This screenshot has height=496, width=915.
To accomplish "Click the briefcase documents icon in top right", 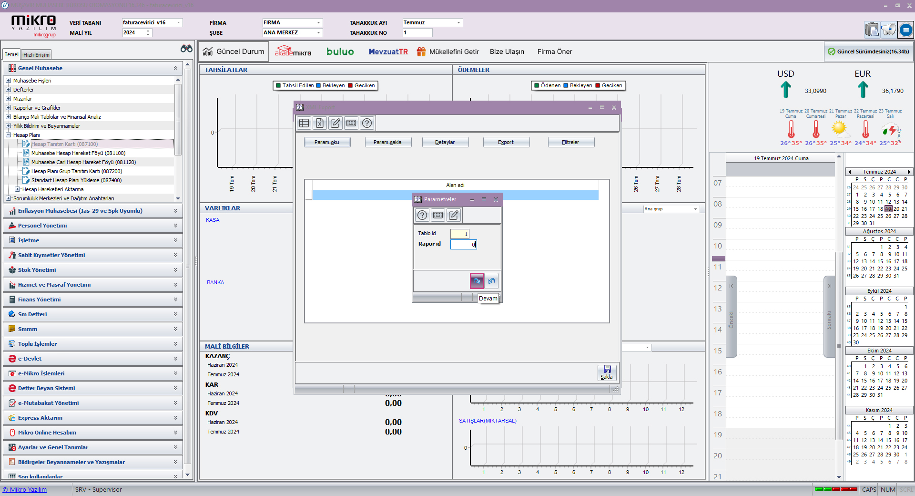I will [872, 30].
